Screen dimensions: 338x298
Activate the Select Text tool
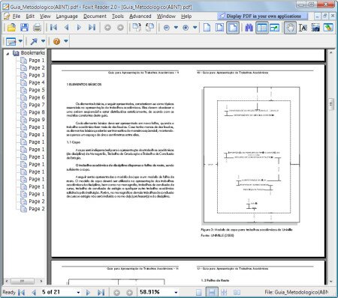point(303,28)
